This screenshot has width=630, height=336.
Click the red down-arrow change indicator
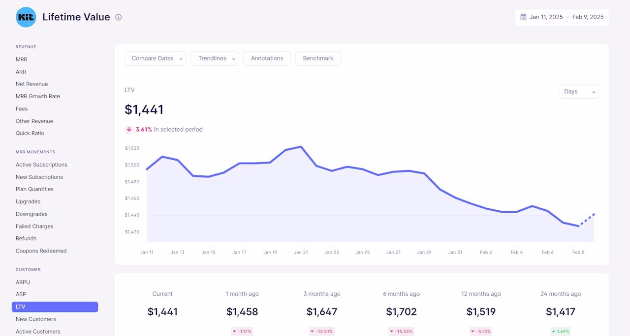pos(129,130)
